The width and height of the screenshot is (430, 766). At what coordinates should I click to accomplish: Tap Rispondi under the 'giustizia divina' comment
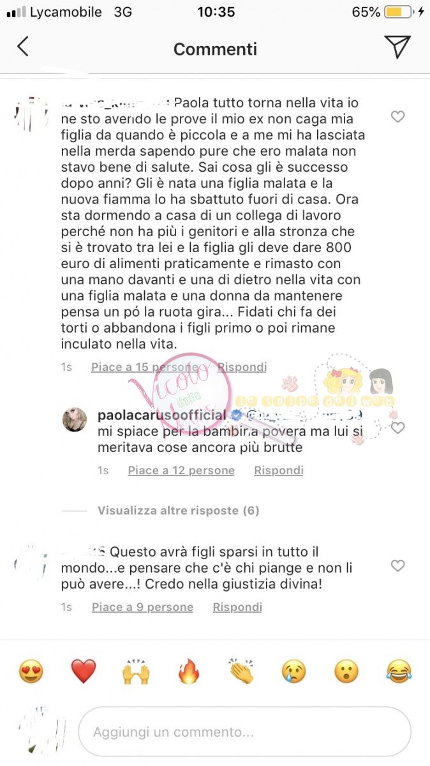237,607
